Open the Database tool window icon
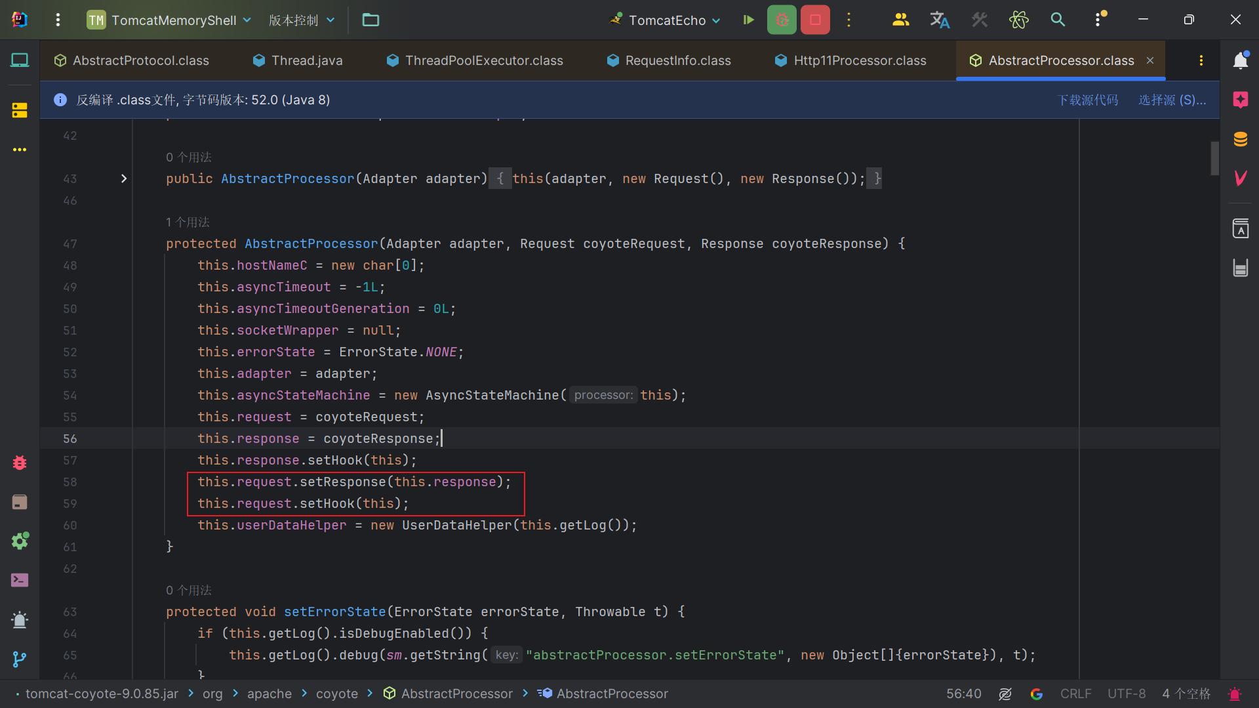Image resolution: width=1259 pixels, height=708 pixels. tap(1240, 139)
